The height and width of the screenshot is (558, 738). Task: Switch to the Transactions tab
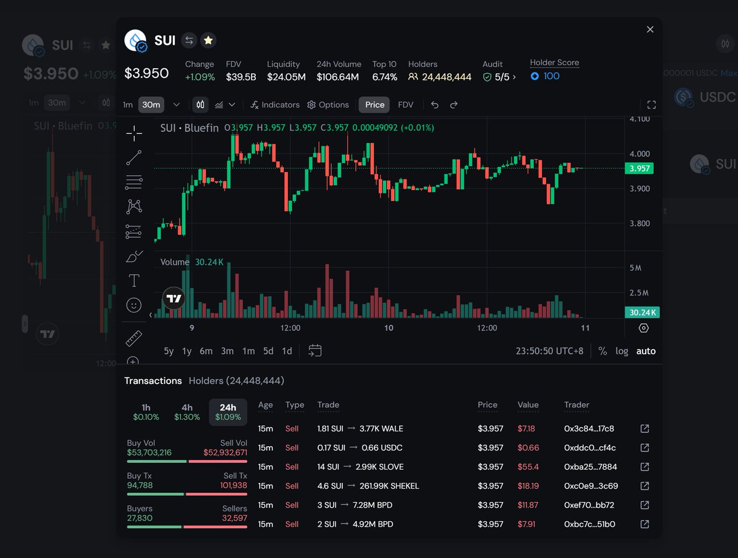click(x=153, y=380)
